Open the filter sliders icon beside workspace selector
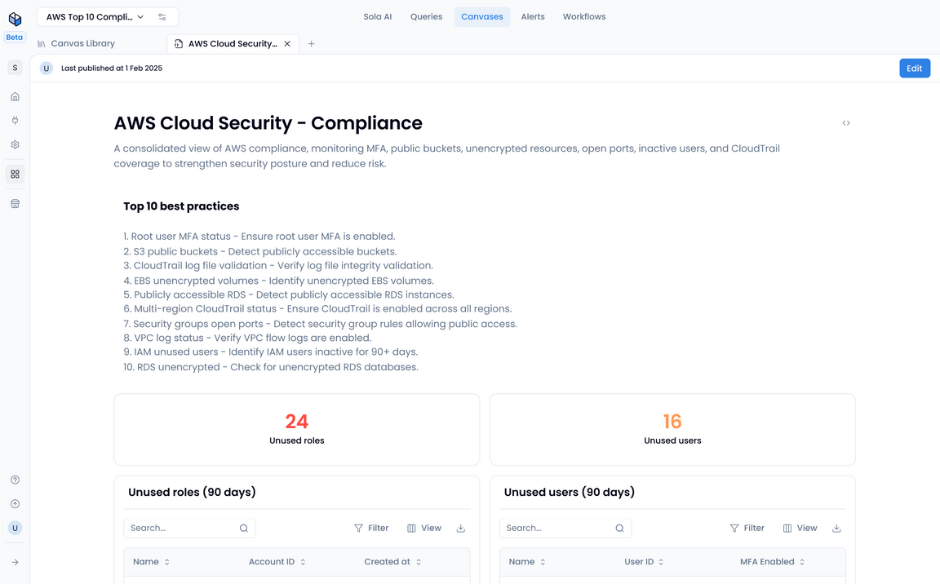 (x=162, y=17)
